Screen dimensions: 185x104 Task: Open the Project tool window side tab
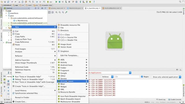click(x=1, y=12)
